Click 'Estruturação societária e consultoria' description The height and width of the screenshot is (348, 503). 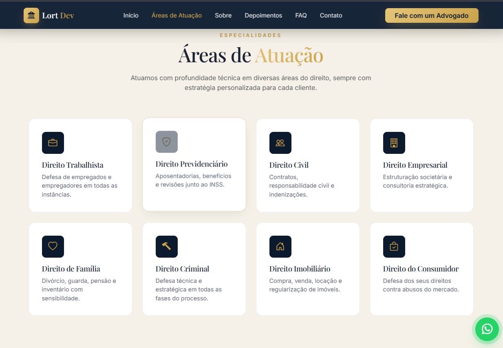pyautogui.click(x=417, y=182)
